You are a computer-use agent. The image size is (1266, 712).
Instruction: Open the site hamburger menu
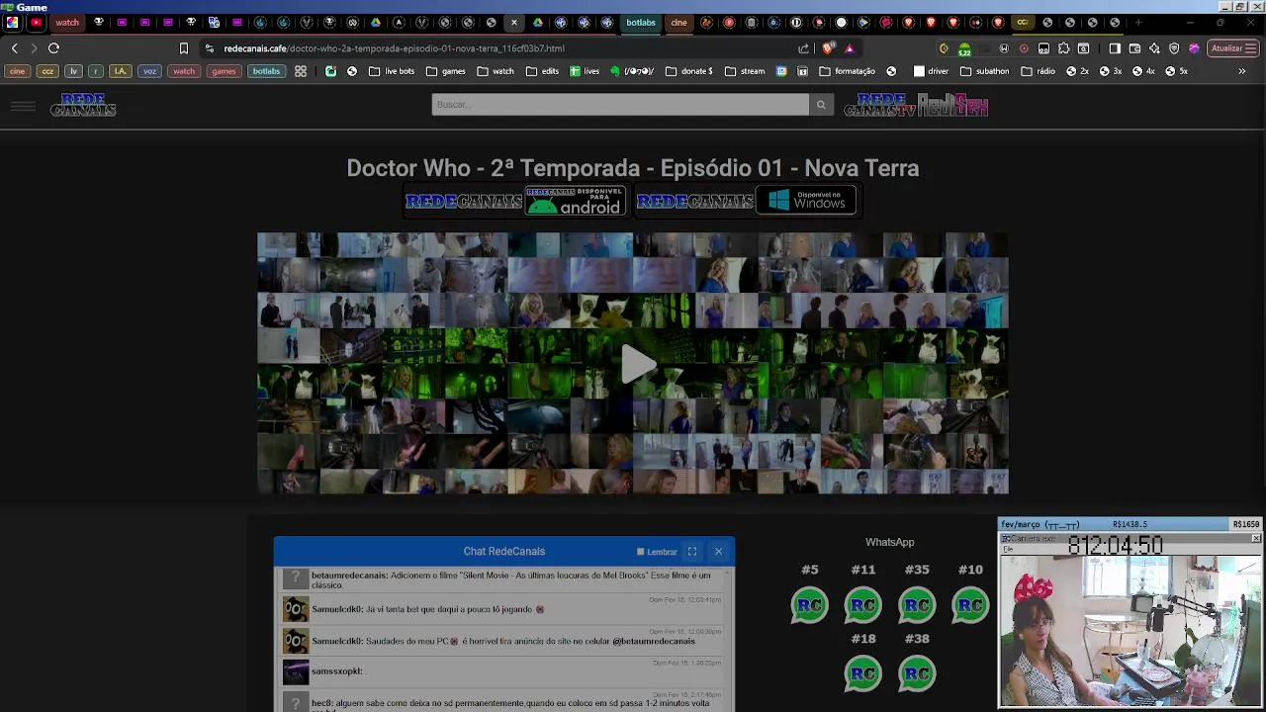pyautogui.click(x=23, y=105)
